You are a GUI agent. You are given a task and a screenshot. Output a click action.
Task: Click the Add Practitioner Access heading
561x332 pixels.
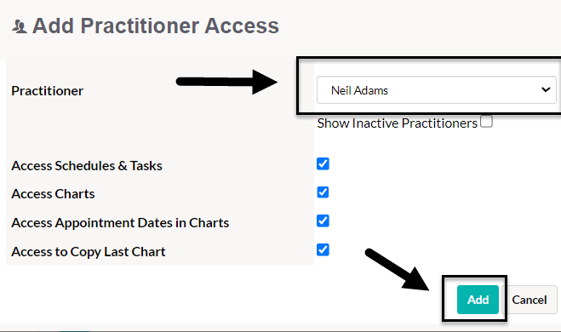(x=156, y=26)
